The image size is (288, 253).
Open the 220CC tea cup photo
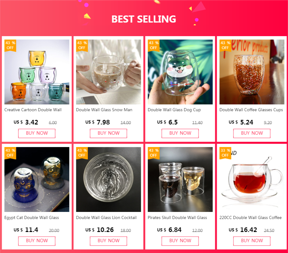[252, 179]
